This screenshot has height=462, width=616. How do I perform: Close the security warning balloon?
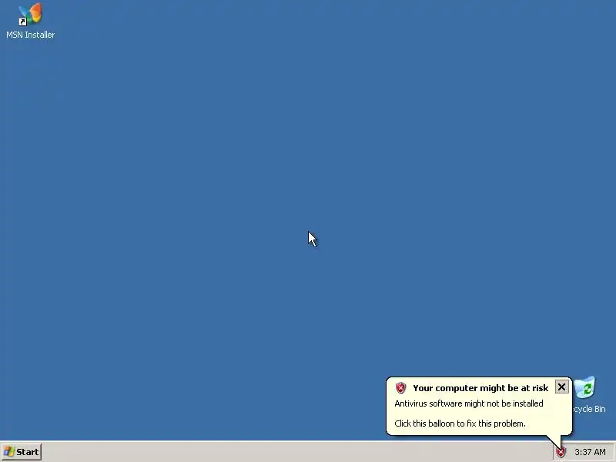coord(562,387)
